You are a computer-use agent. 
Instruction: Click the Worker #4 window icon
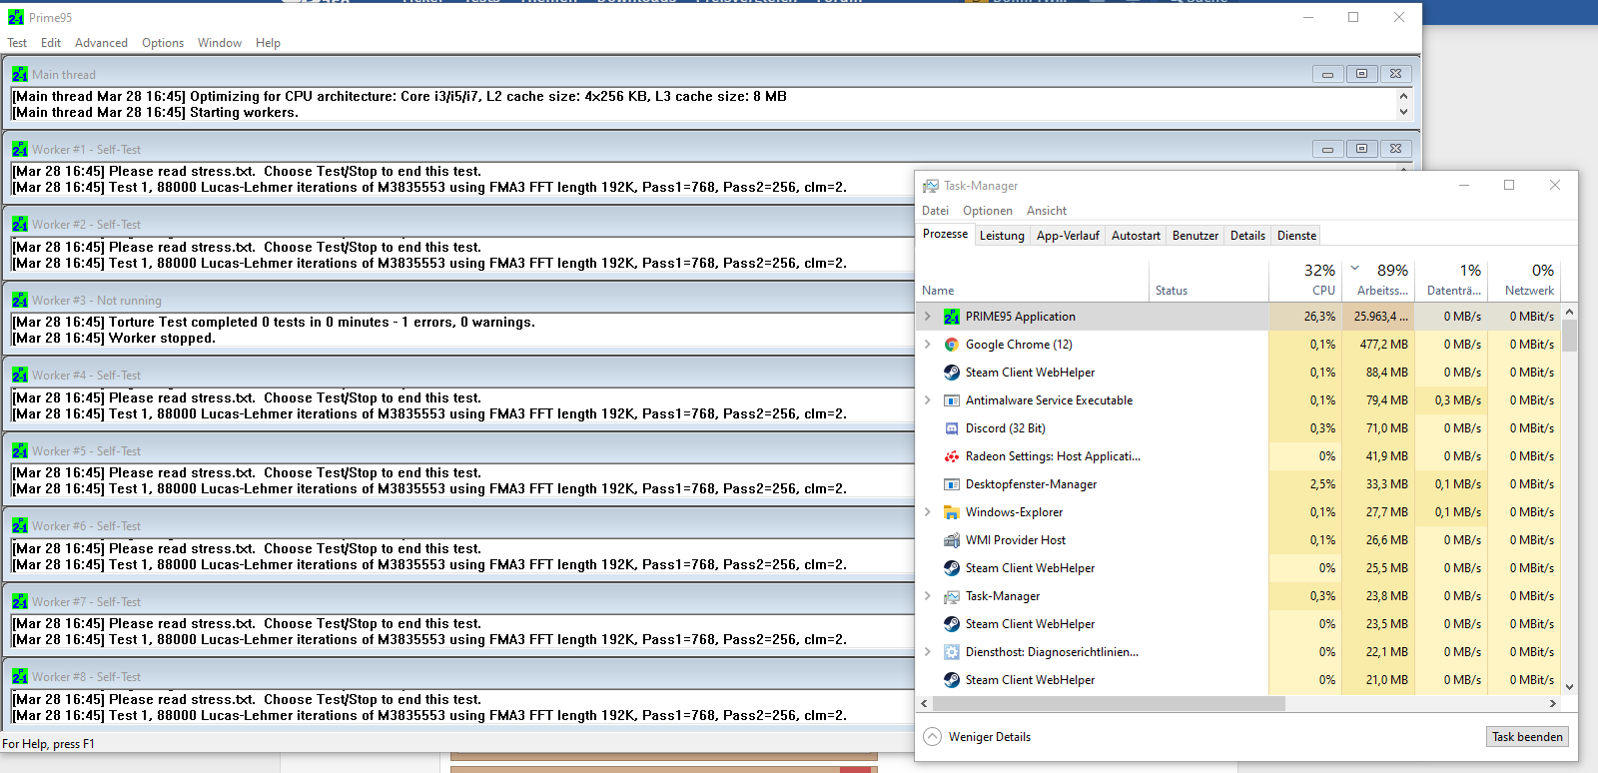pyautogui.click(x=20, y=375)
